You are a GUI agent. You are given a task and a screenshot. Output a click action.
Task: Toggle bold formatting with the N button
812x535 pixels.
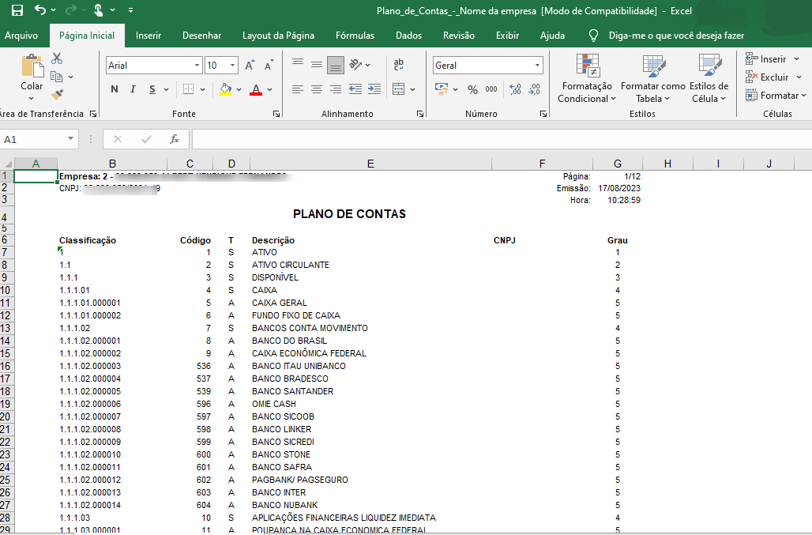(x=114, y=89)
